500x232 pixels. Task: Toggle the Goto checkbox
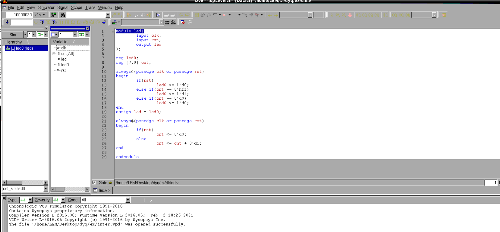(x=94, y=183)
